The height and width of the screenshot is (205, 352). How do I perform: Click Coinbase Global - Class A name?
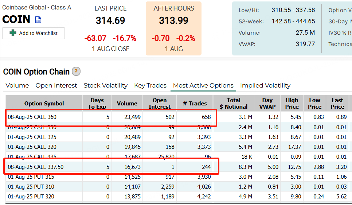(x=36, y=7)
